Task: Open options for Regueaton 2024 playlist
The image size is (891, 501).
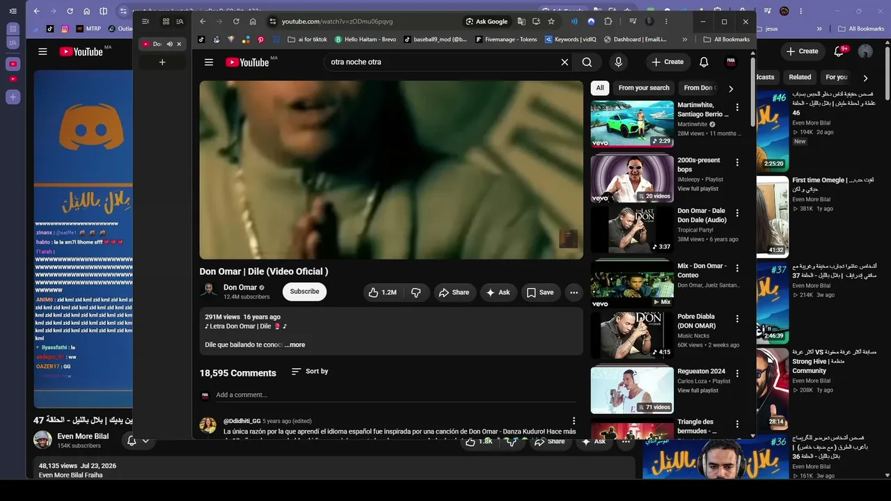Action: pos(737,374)
